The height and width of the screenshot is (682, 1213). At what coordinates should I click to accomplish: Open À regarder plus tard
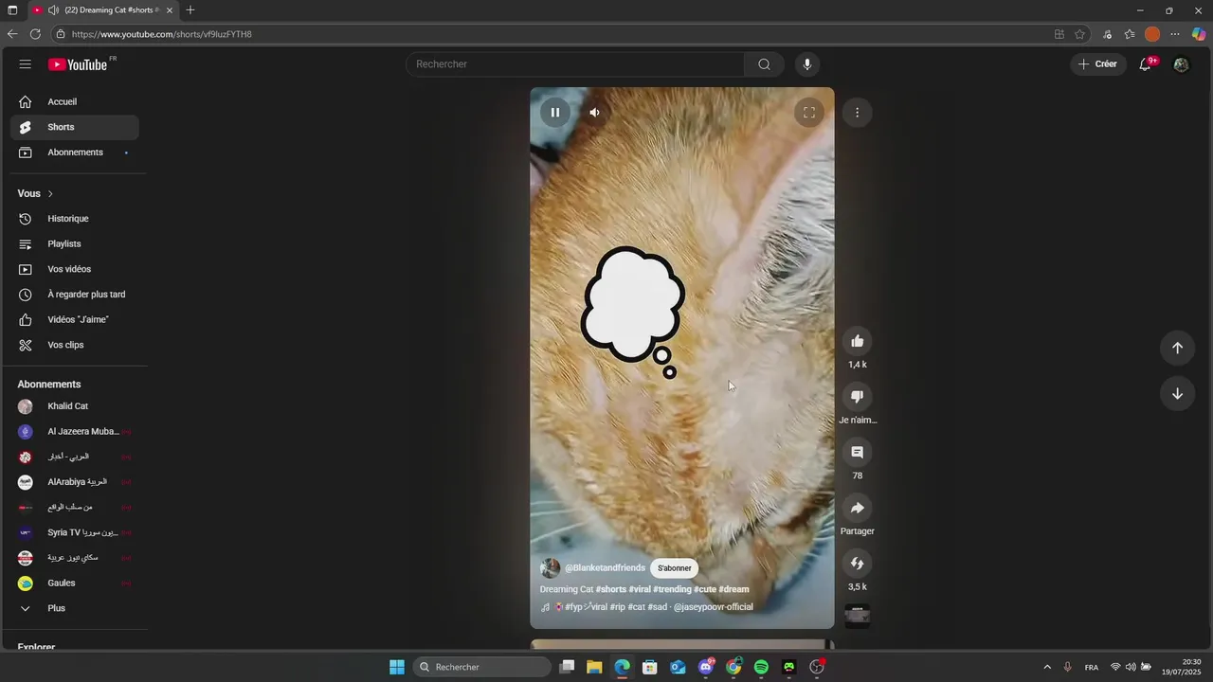click(x=74, y=295)
